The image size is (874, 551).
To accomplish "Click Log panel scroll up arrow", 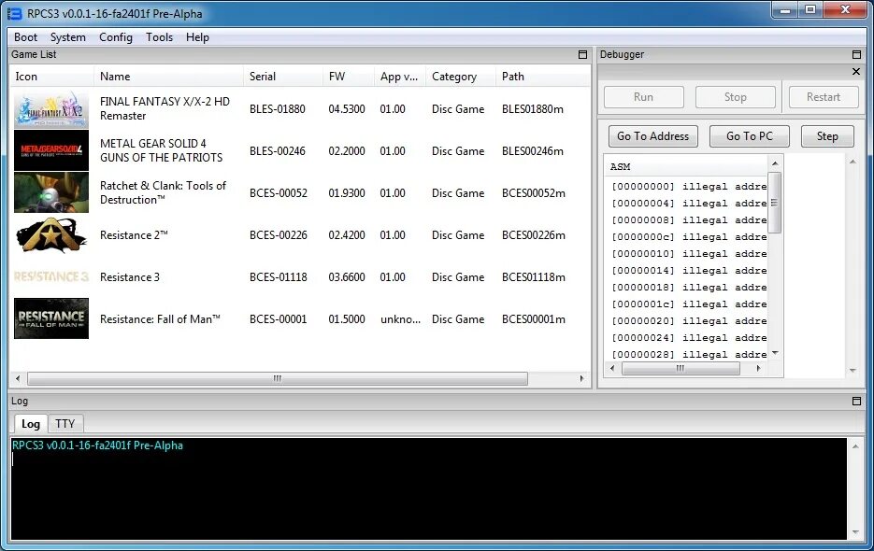I will tap(855, 446).
